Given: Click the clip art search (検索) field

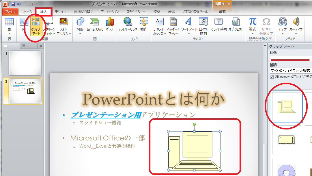Looking at the screenshot, I should point(291,58).
